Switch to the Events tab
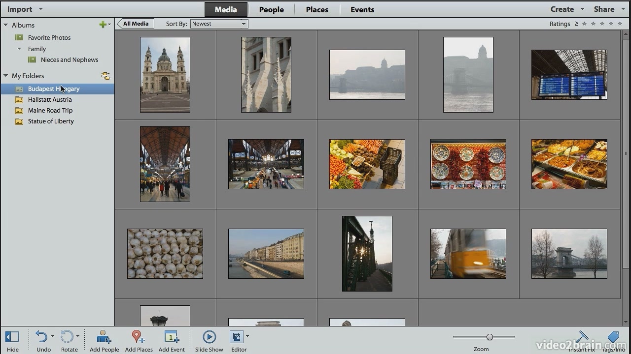This screenshot has height=354, width=631. click(x=362, y=9)
